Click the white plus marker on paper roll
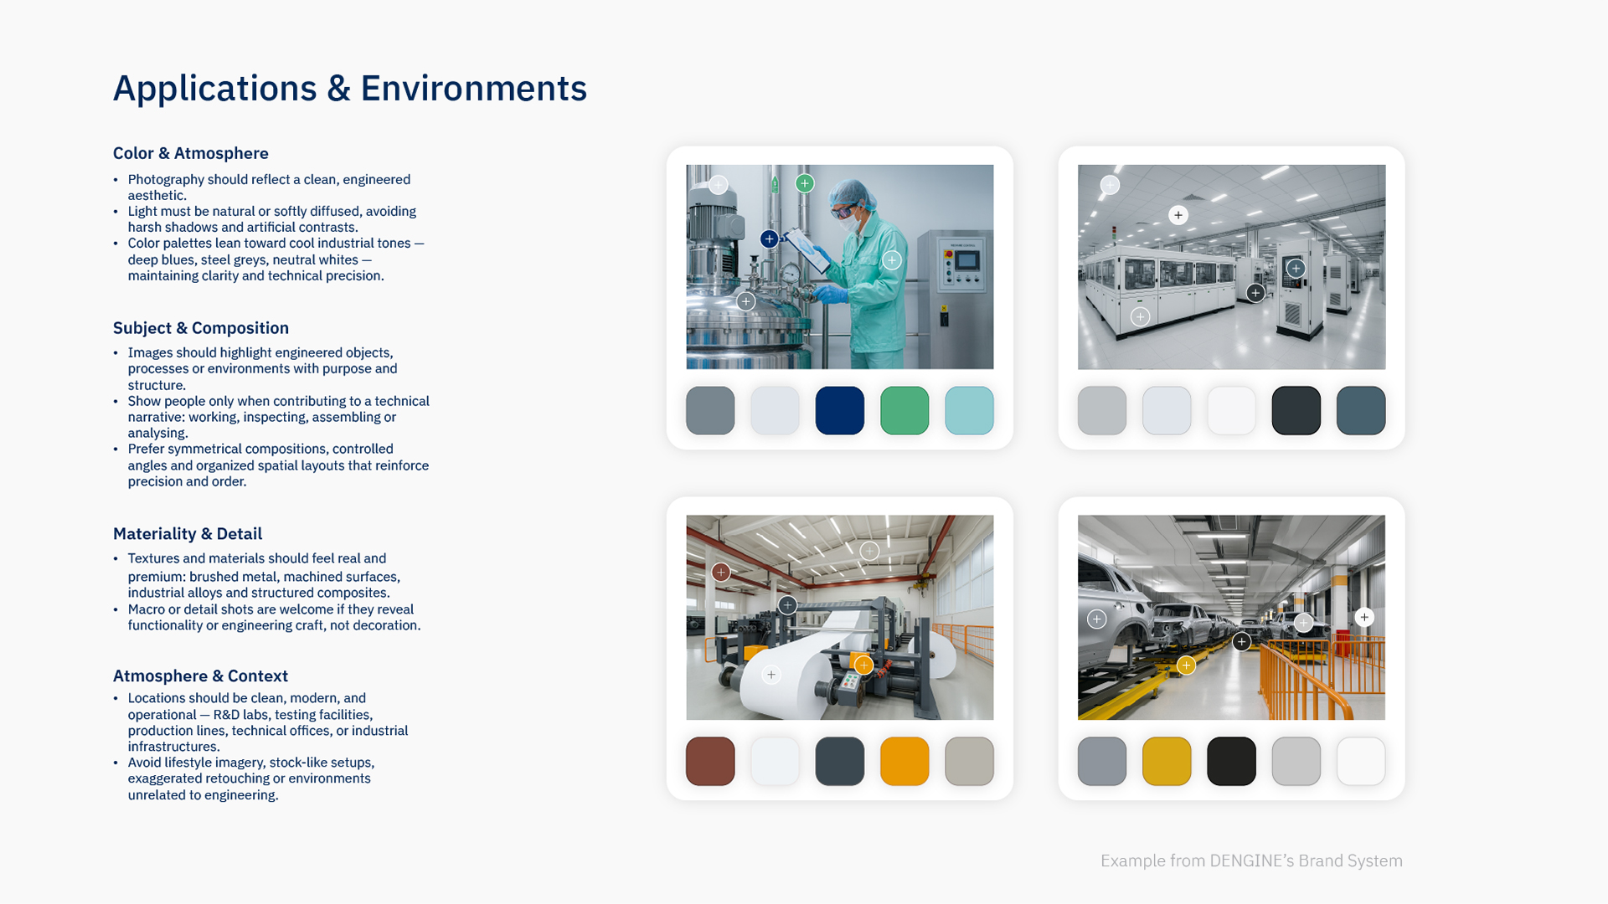The image size is (1608, 904). 771,675
